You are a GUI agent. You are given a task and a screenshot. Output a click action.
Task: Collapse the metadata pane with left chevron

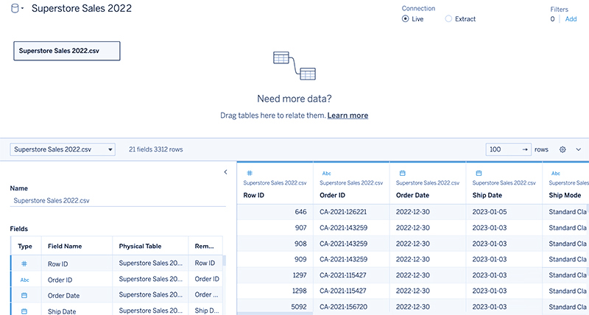pos(225,172)
